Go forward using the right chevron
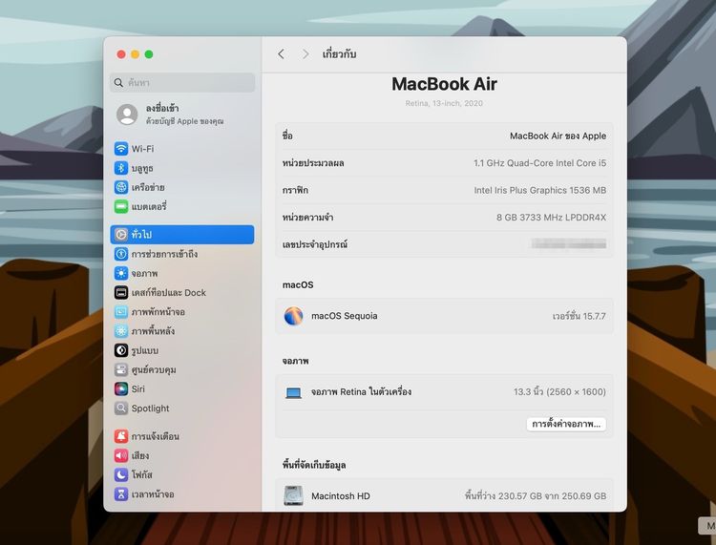The image size is (716, 545). point(305,54)
